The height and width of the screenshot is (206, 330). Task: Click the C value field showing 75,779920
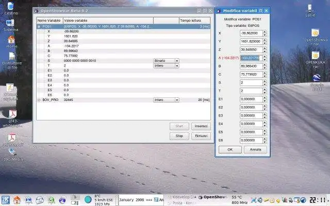251,74
